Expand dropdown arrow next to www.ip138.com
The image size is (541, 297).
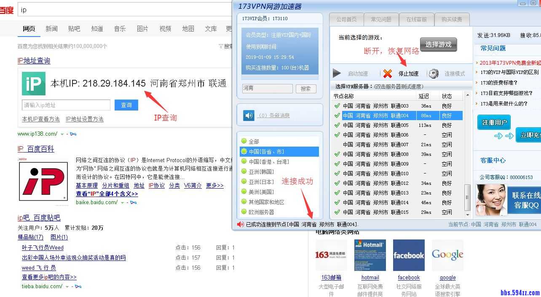point(62,134)
